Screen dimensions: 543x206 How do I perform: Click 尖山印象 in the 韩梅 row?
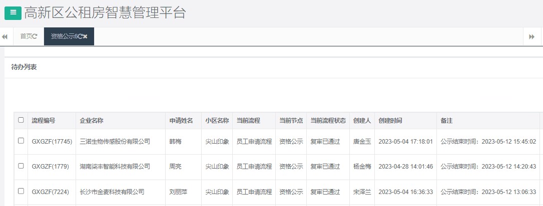pyautogui.click(x=217, y=142)
